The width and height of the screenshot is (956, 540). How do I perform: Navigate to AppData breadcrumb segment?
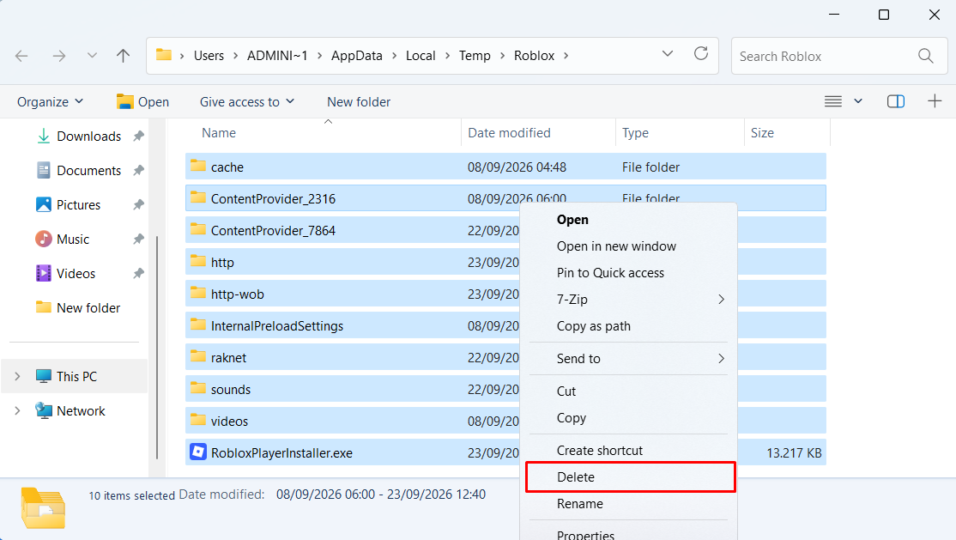click(x=357, y=56)
